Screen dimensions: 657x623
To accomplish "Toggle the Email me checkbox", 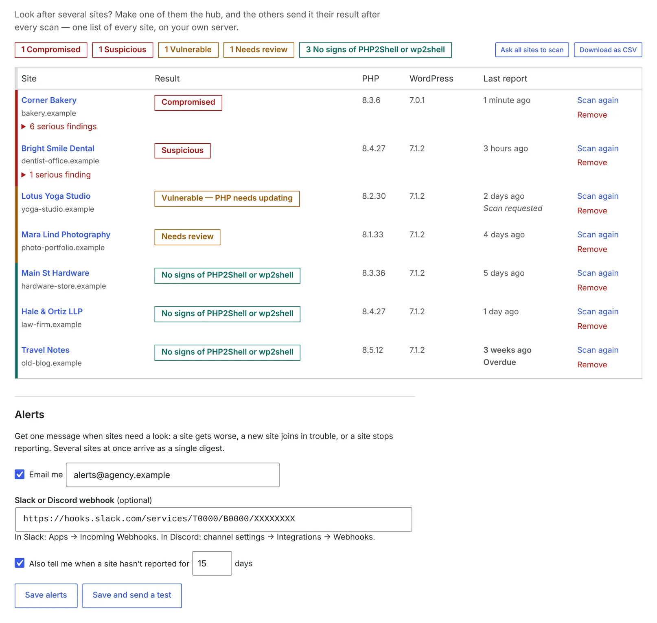I will [x=20, y=474].
